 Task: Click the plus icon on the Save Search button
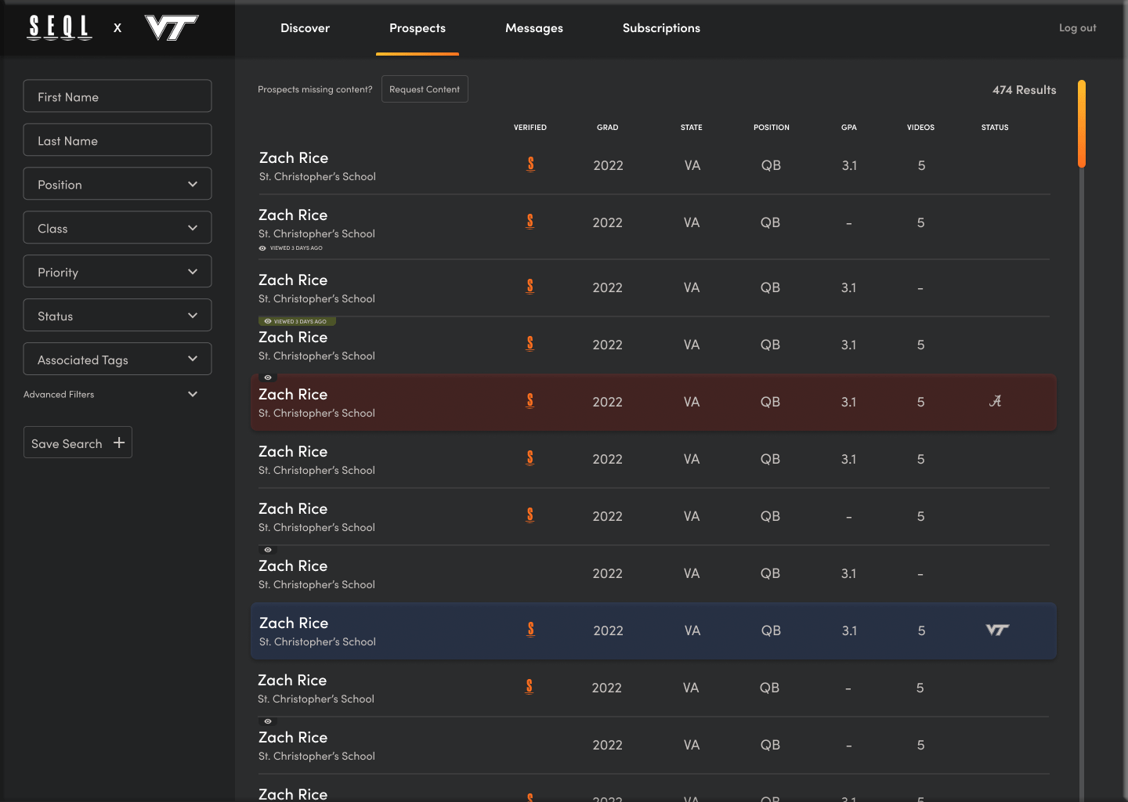pos(120,442)
